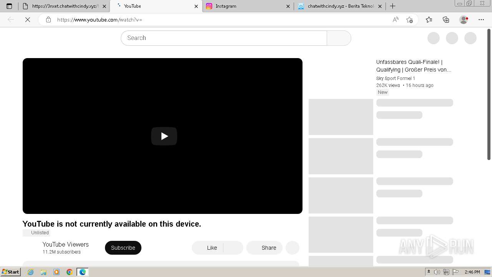Close the YouTube tab
The height and width of the screenshot is (277, 492).
196,6
